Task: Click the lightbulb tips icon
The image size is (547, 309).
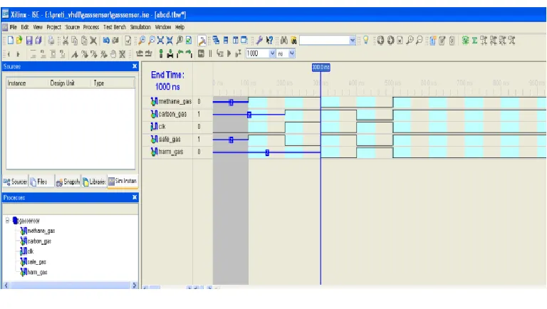Action: 365,41
